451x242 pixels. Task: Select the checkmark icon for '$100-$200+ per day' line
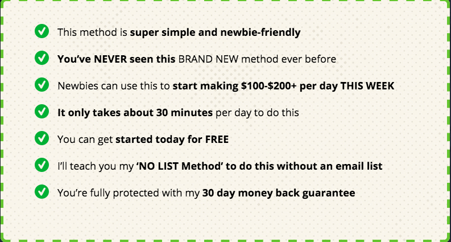(x=42, y=85)
